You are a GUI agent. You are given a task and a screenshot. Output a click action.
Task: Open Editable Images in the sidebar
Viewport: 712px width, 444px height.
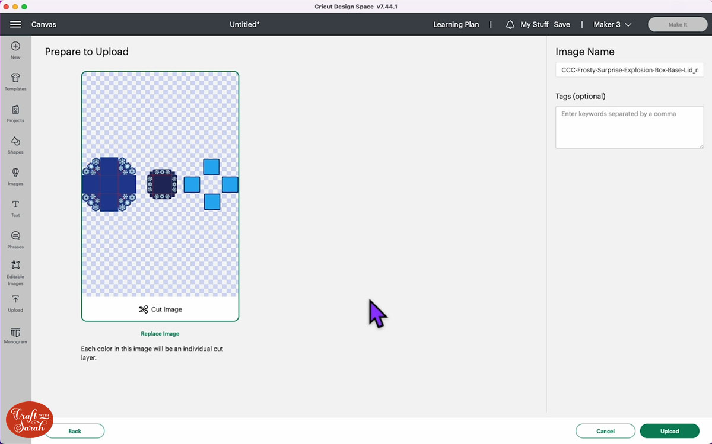(15, 273)
